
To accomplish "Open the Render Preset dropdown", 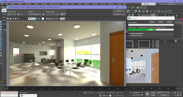I will click(x=53, y=14).
